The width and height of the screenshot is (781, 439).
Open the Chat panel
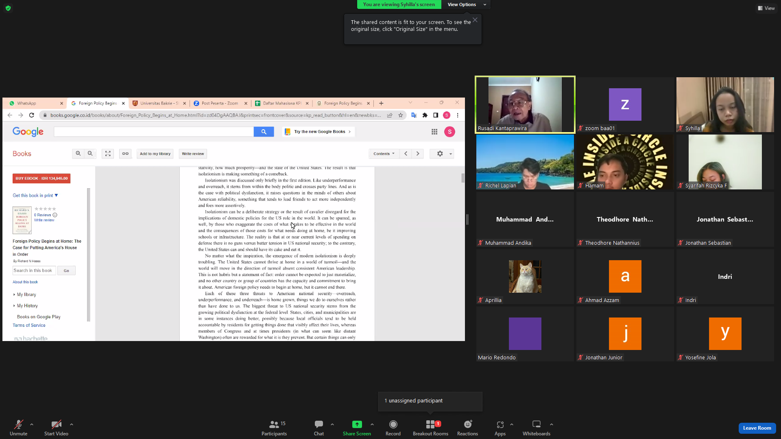click(319, 428)
